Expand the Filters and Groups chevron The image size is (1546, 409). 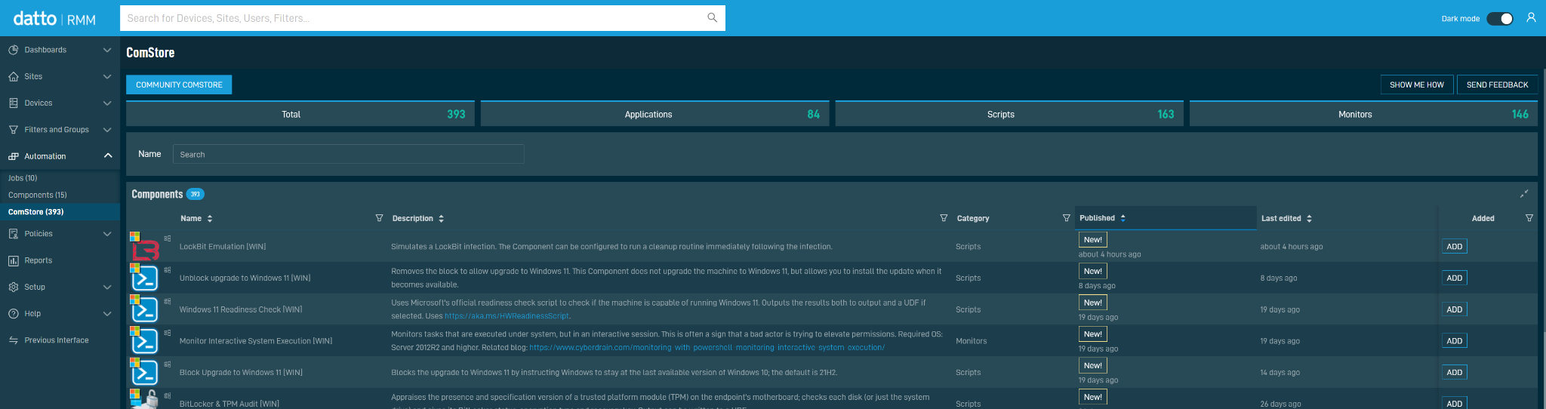107,130
